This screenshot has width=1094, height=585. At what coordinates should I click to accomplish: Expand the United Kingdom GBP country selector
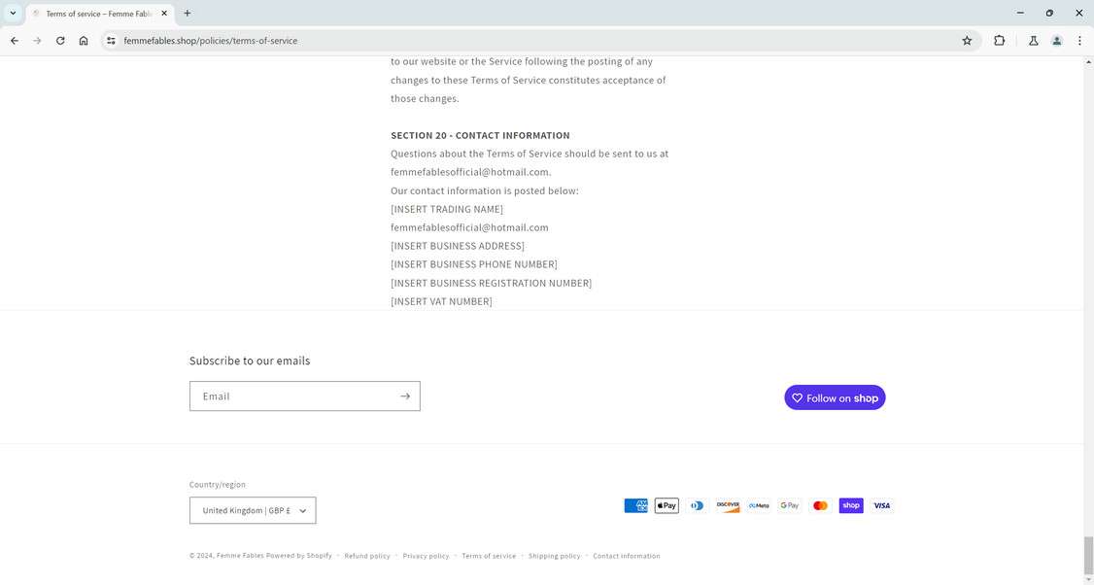tap(253, 511)
